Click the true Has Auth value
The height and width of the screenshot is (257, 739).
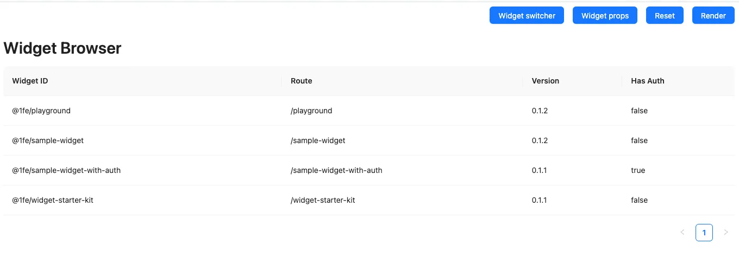tap(638, 170)
